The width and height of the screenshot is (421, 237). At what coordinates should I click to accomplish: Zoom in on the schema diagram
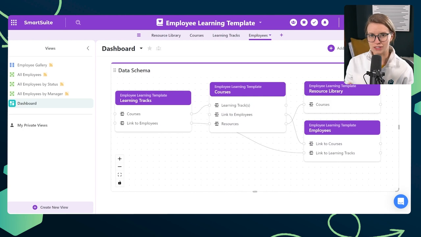point(120,159)
